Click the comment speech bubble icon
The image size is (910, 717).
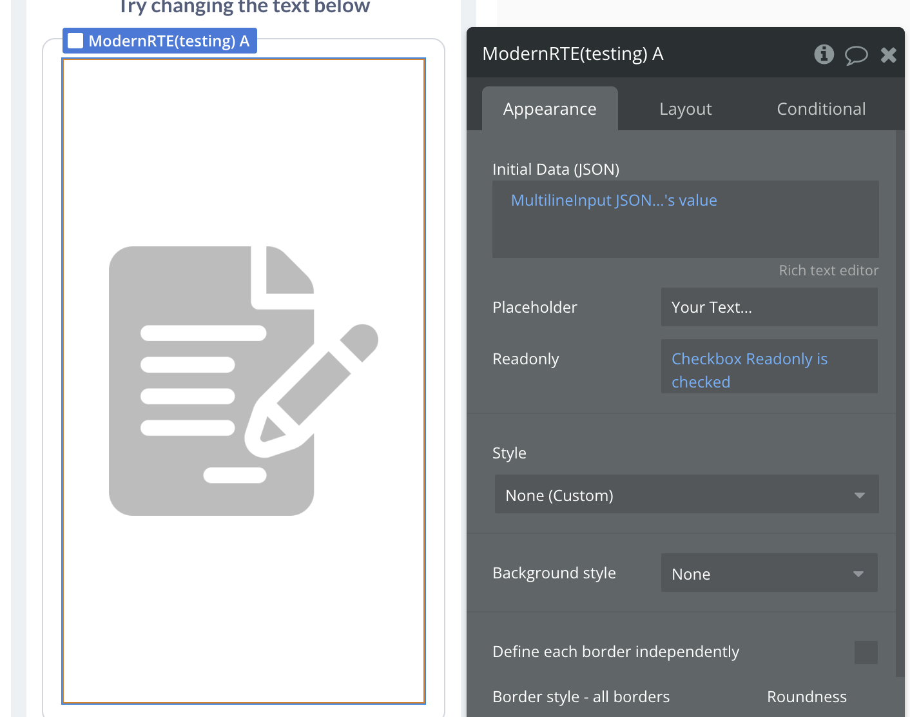click(x=856, y=55)
